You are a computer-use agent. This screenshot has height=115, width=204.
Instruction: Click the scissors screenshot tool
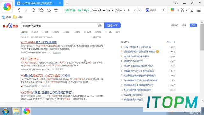coord(182,10)
